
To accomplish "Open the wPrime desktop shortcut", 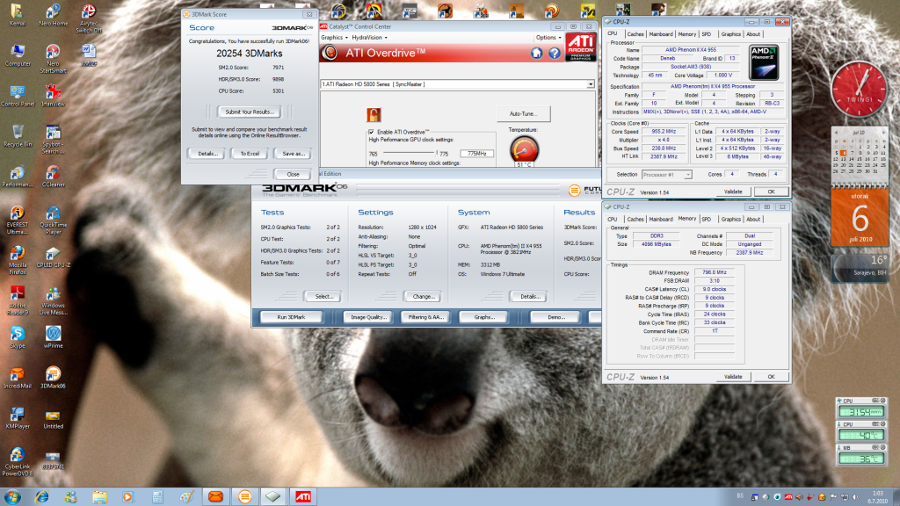I will [x=53, y=337].
